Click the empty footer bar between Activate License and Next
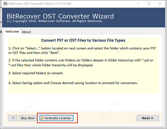Image resolution: width=167 pixels, height=129 pixels. pyautogui.click(x=107, y=118)
